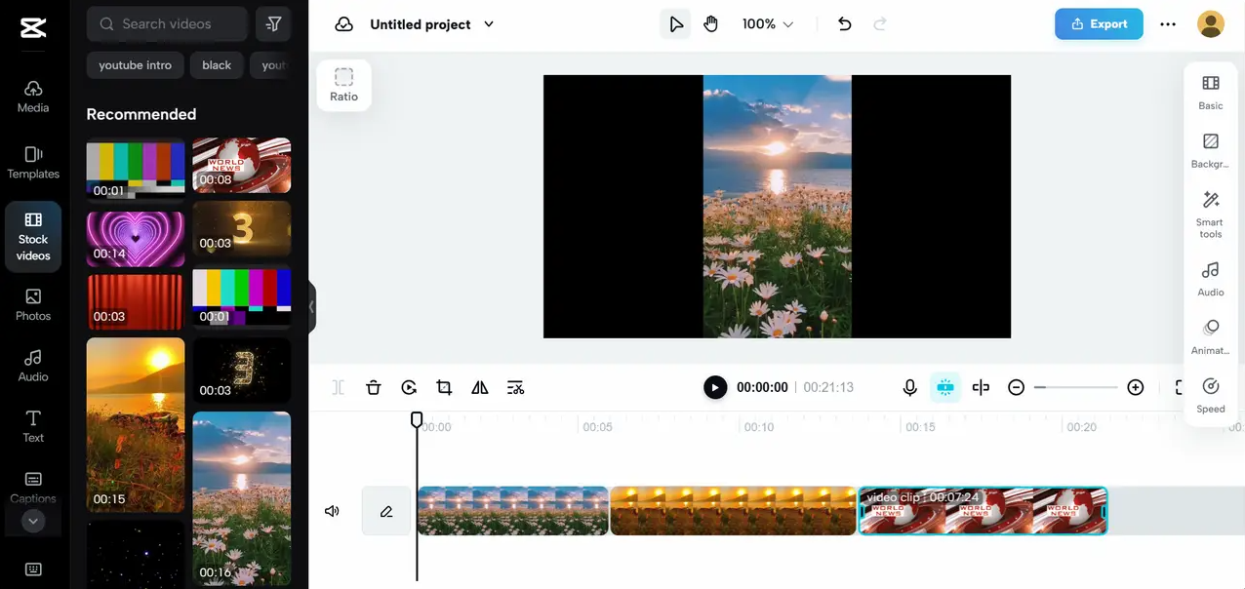Viewport: 1245px width, 589px height.
Task: Expand the Untitled project name dropdown
Action: [x=488, y=24]
